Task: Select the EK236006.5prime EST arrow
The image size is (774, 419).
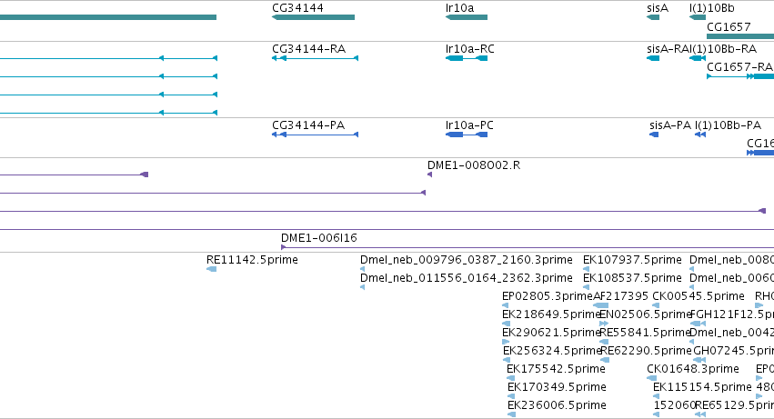Action: [x=511, y=414]
